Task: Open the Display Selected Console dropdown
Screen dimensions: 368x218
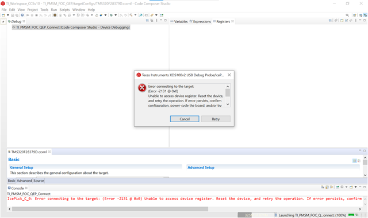Action: 346,187
